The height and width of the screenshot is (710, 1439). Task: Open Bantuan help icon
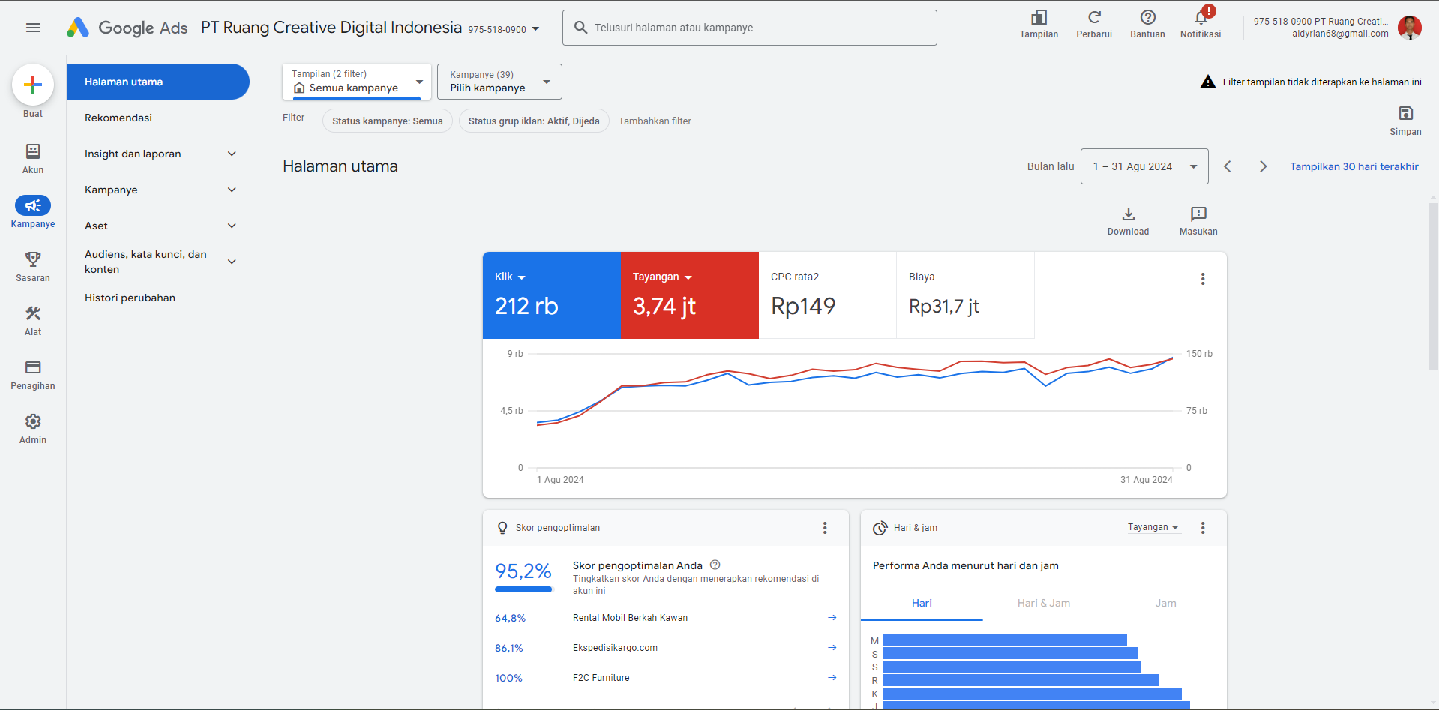(1147, 22)
